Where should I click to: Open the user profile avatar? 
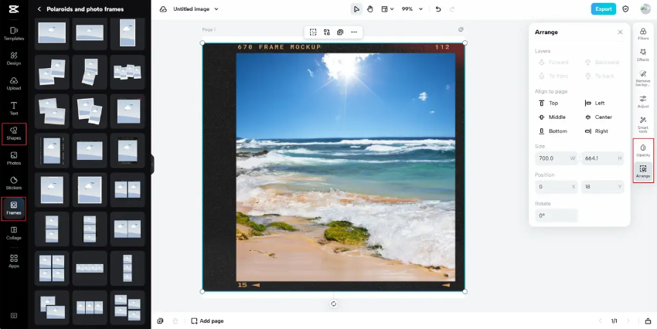point(645,8)
